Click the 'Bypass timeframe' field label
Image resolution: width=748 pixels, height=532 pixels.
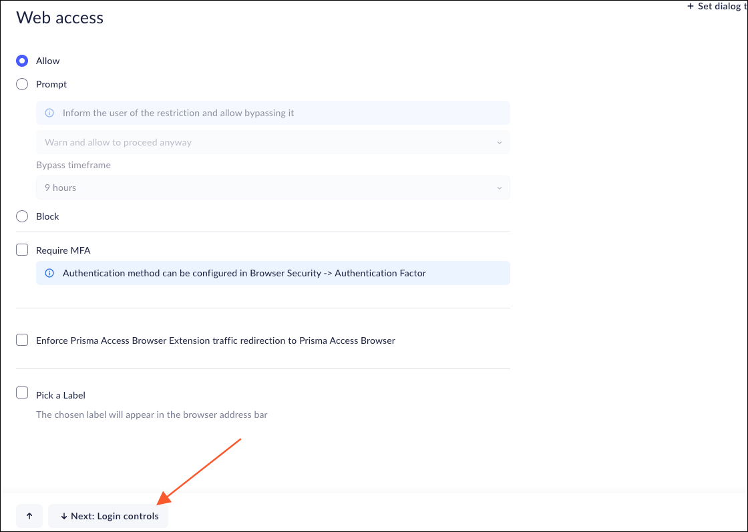pos(73,165)
